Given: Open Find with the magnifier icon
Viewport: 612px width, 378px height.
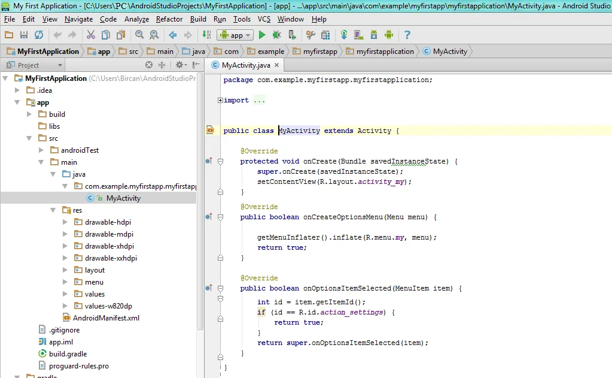Looking at the screenshot, I should pyautogui.click(x=139, y=35).
